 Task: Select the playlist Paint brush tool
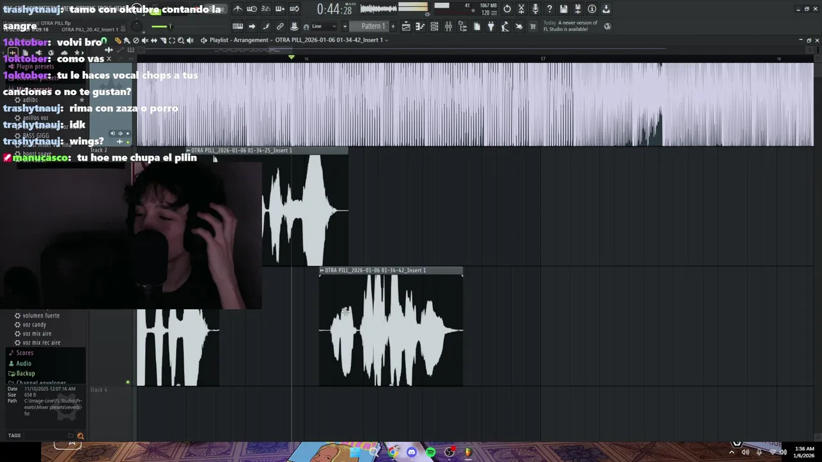pos(127,40)
